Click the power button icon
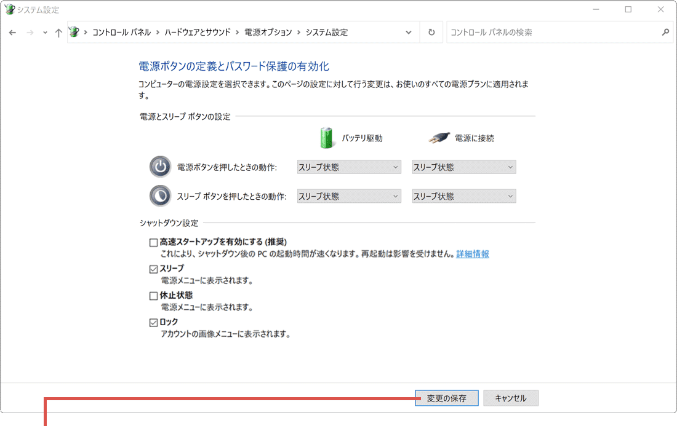The width and height of the screenshot is (677, 426). [x=160, y=167]
